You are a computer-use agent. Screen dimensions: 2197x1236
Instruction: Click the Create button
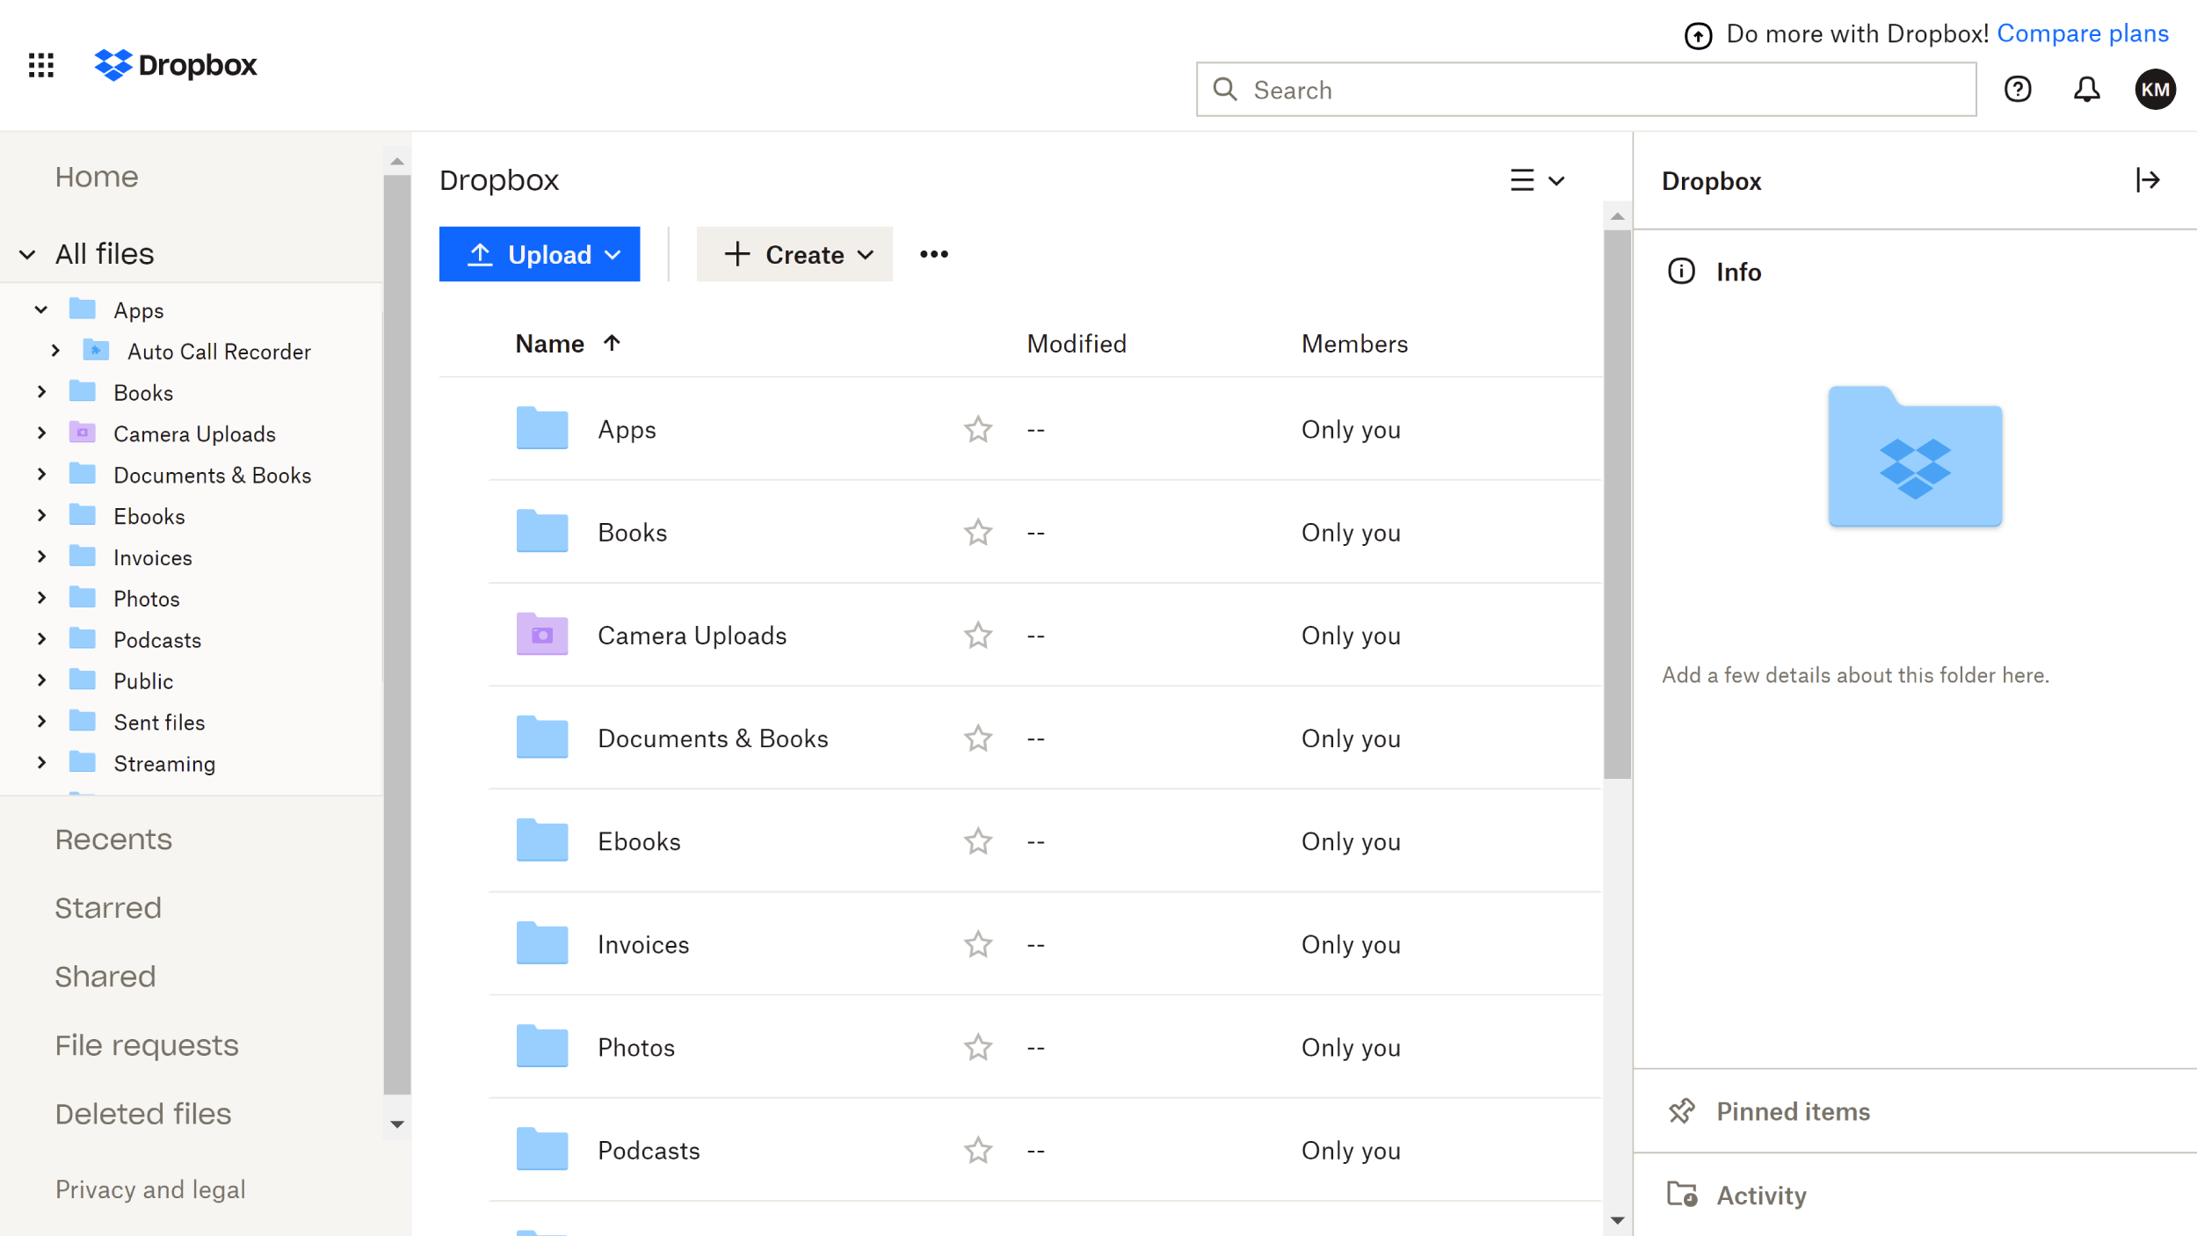[794, 254]
